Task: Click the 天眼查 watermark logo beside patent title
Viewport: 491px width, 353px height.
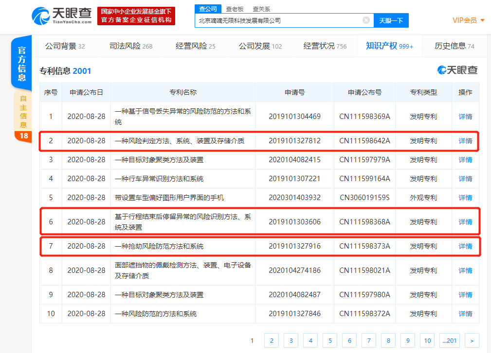Action: 457,70
